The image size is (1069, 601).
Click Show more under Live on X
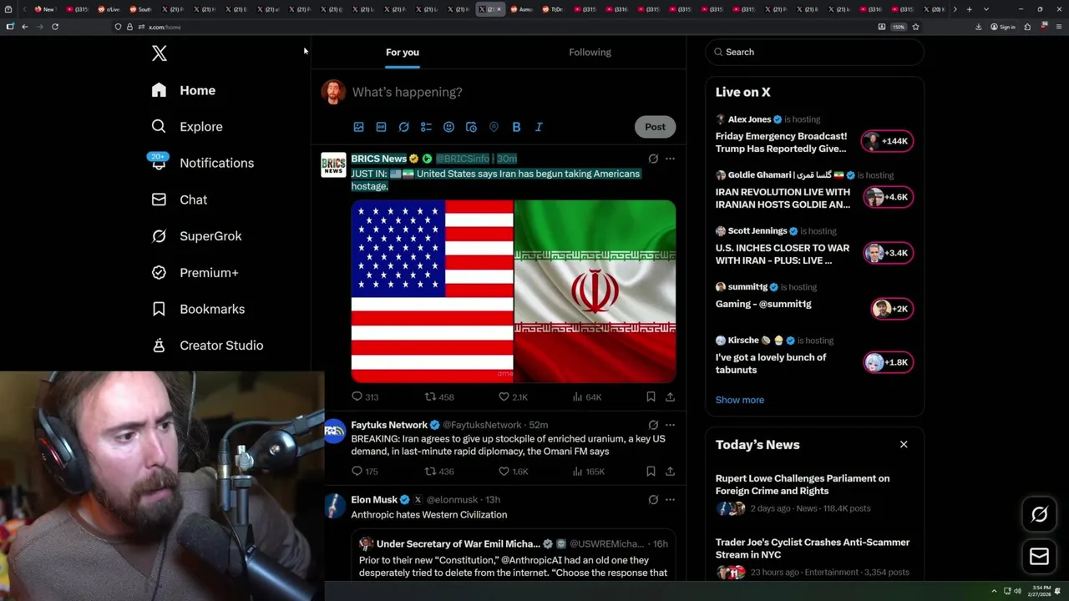tap(740, 400)
